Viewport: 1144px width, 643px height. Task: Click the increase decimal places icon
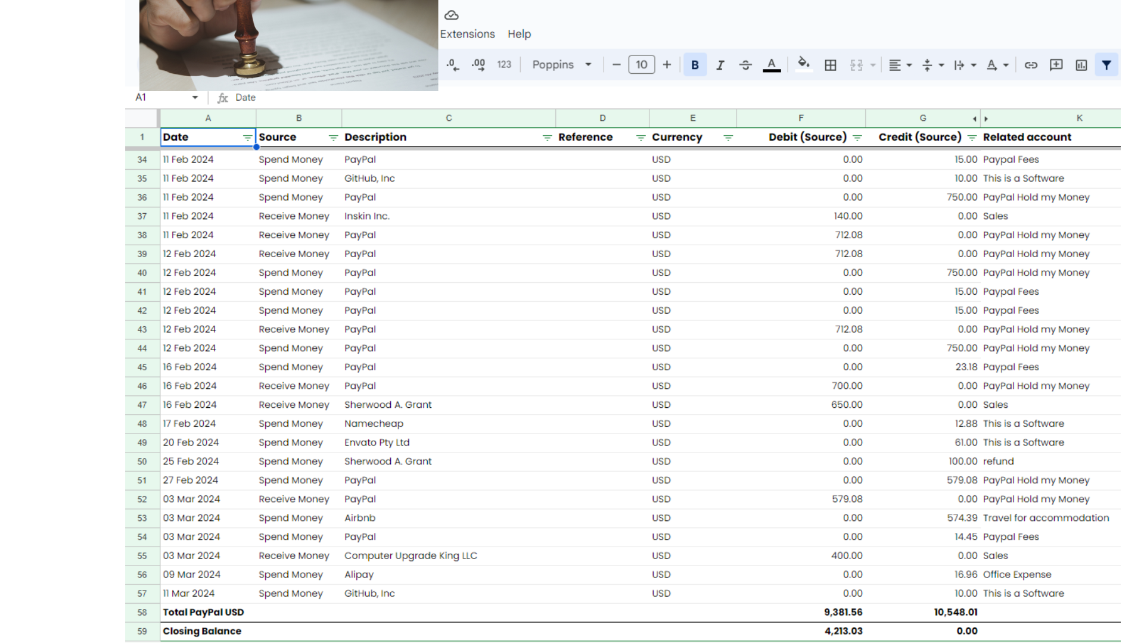coord(478,65)
